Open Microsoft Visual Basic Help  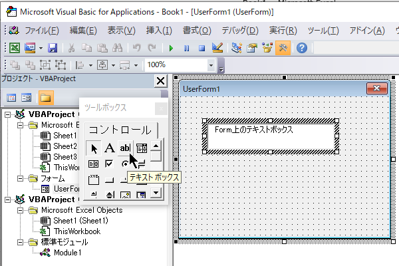click(301, 48)
